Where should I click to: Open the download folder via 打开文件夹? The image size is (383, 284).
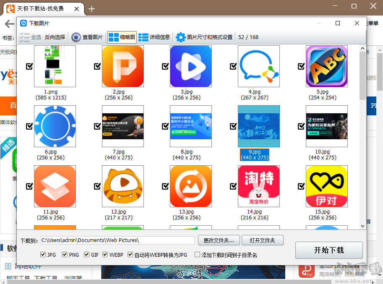coord(262,240)
